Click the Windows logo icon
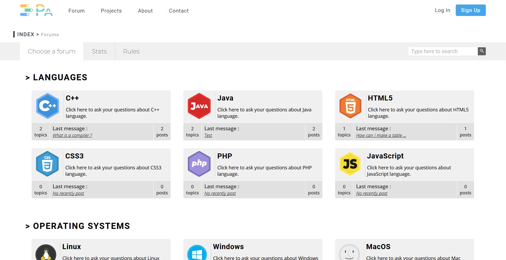The height and width of the screenshot is (260, 506). tap(197, 253)
